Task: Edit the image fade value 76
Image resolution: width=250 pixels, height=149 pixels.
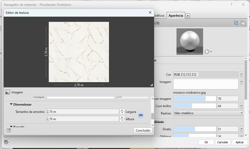Action: pyautogui.click(x=228, y=99)
